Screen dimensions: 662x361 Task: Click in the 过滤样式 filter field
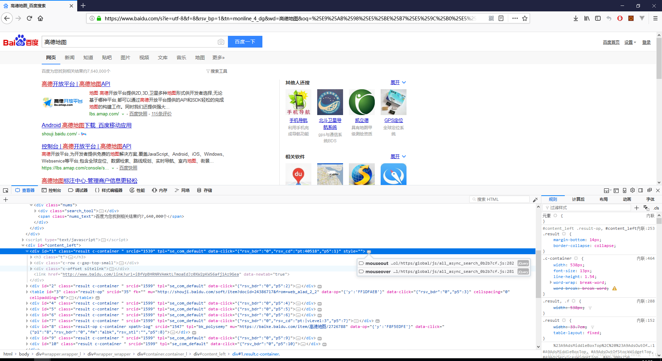[x=587, y=208]
